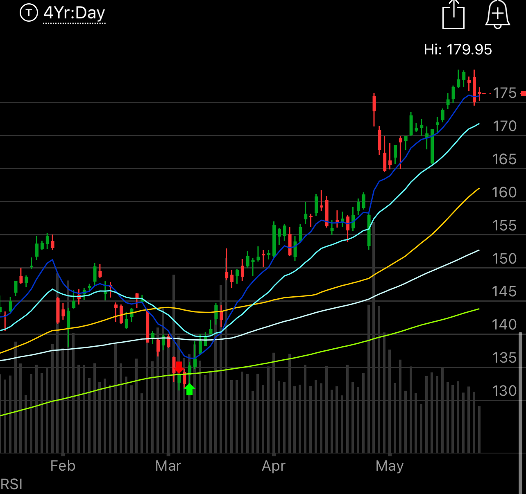
Task: Tap the Hi: 179.95 high label
Action: tap(458, 50)
